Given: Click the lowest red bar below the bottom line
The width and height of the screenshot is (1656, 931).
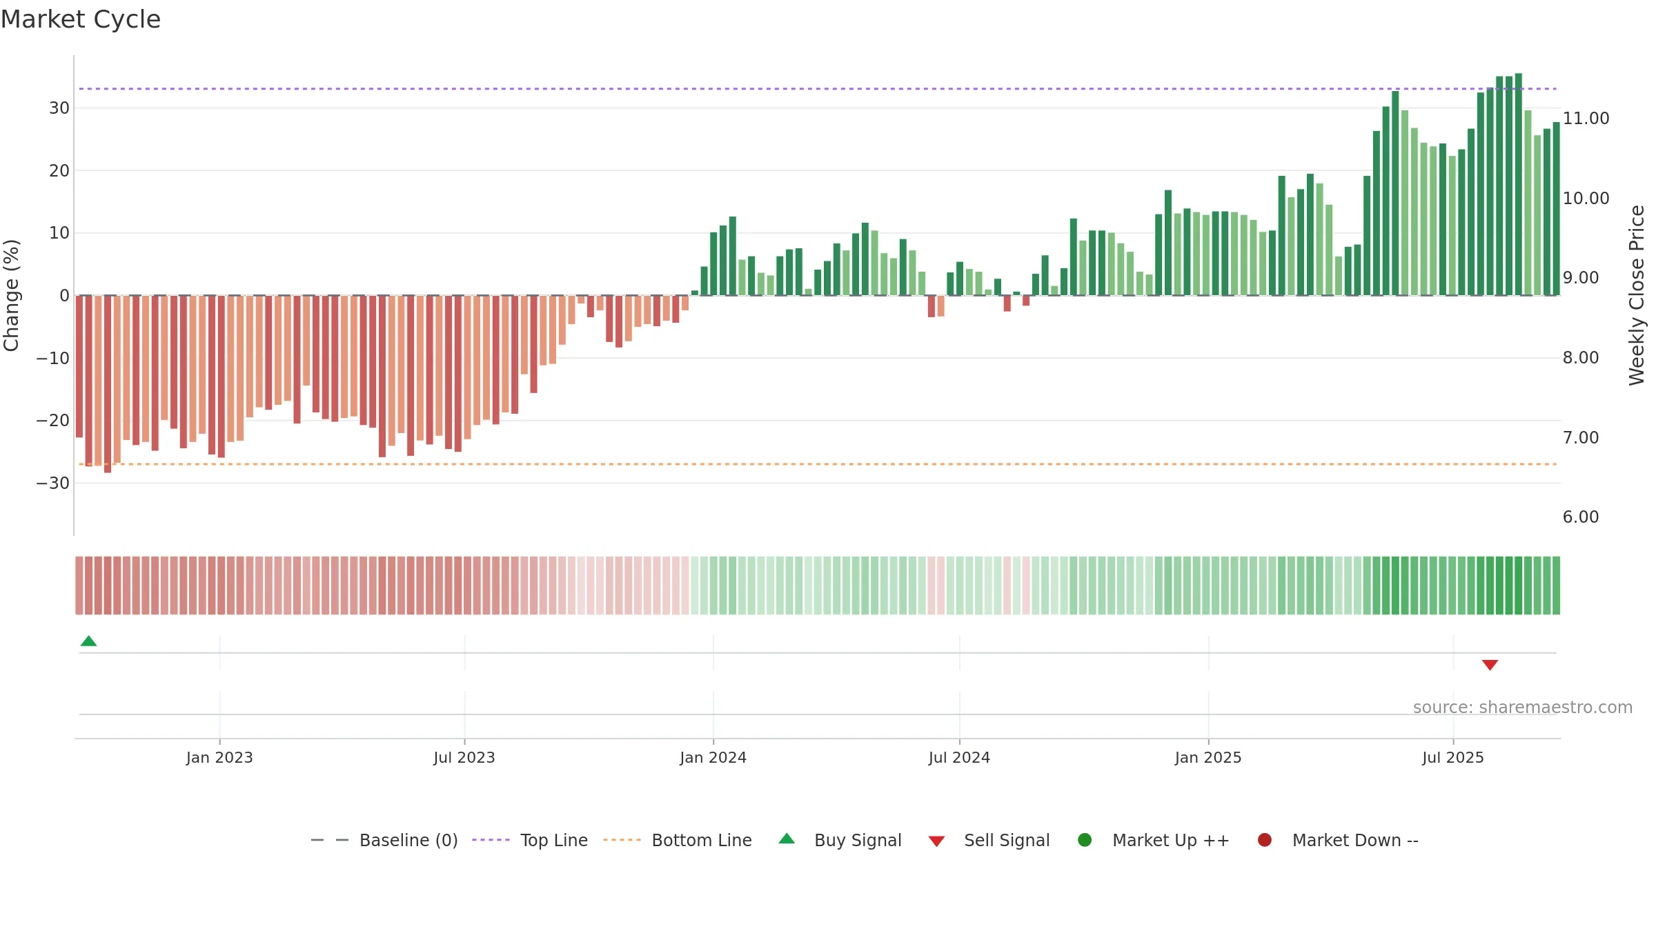Looking at the screenshot, I should pos(108,384).
